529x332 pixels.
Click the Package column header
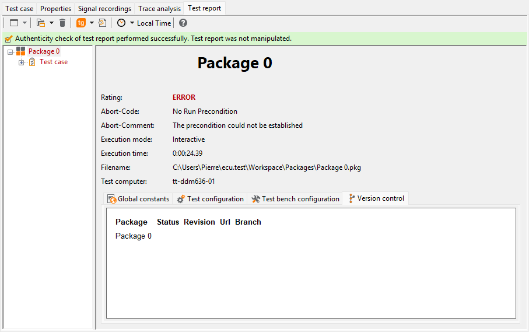[132, 222]
